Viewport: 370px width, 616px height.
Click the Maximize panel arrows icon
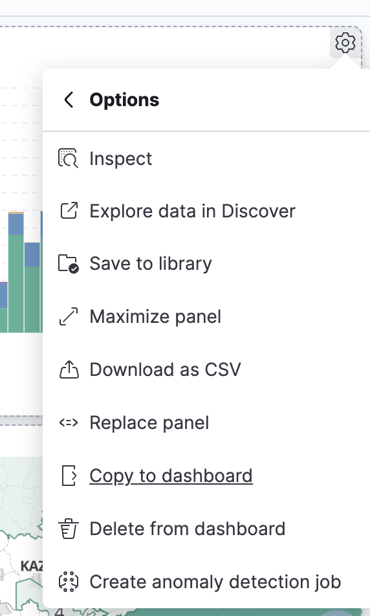(69, 316)
